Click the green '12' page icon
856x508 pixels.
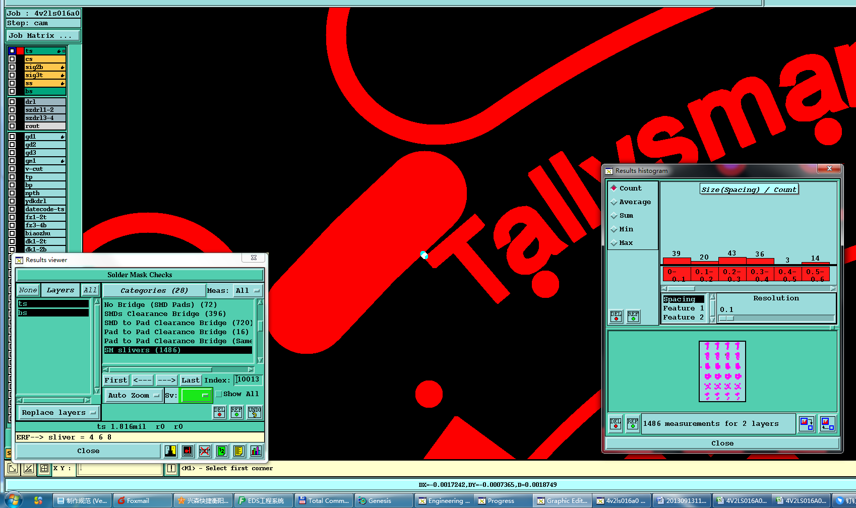(x=222, y=451)
